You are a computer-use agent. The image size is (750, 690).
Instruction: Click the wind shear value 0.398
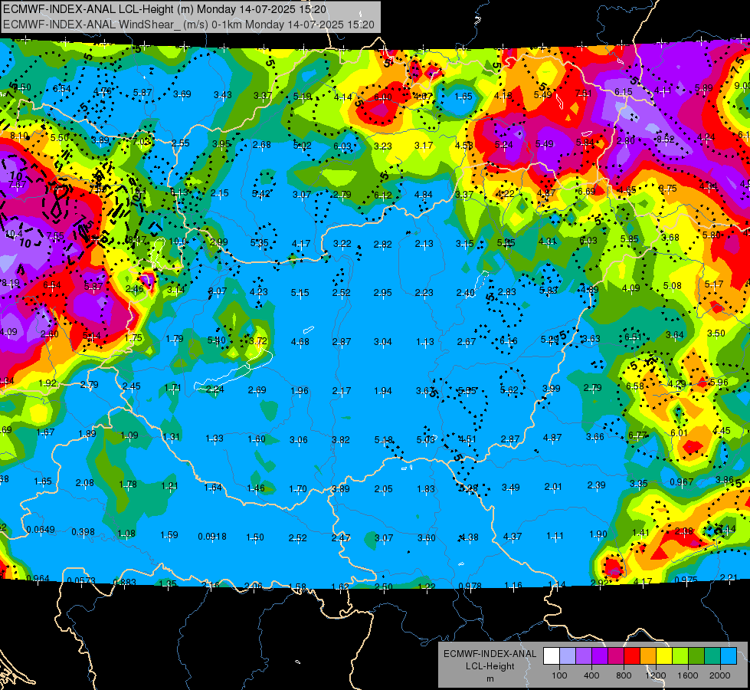point(84,532)
